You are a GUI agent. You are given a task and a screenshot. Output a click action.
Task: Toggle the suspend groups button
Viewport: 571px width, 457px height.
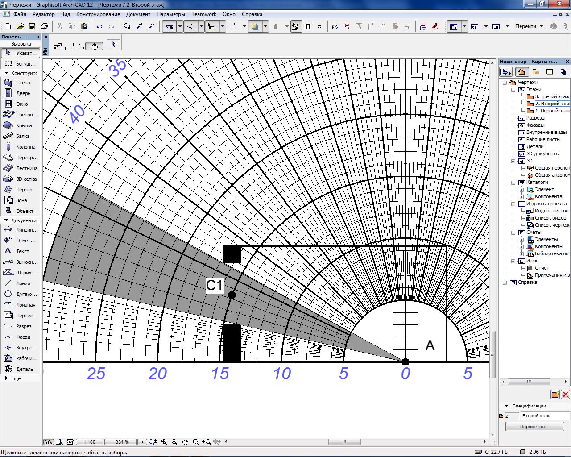pyautogui.click(x=296, y=26)
